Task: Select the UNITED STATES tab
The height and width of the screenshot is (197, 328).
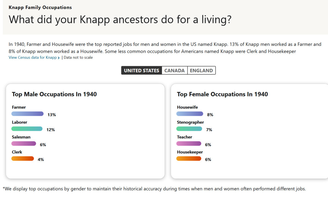Action: click(141, 70)
